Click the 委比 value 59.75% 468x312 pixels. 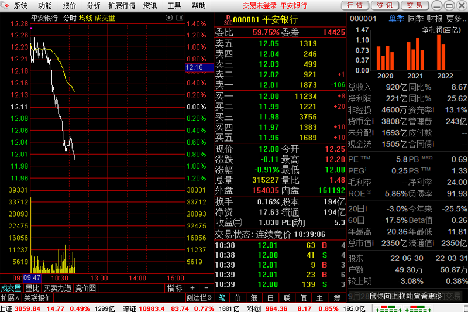click(x=266, y=32)
